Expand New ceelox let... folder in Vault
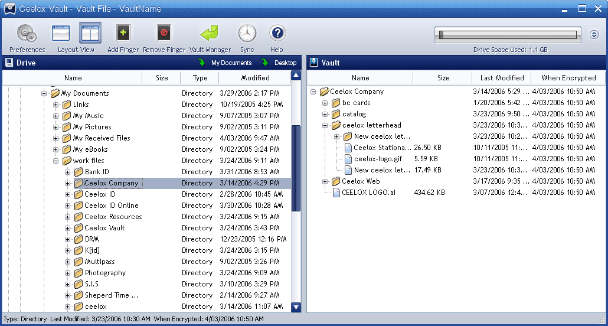Screen dimensions: 608x326 [337, 136]
